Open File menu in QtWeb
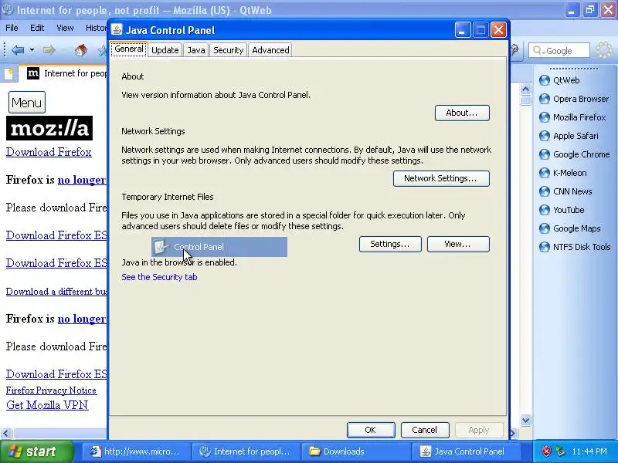Screen dimensions: 618x463 [12, 28]
